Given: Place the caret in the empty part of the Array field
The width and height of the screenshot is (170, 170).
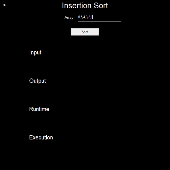Looking at the screenshot, I should click(x=107, y=17).
